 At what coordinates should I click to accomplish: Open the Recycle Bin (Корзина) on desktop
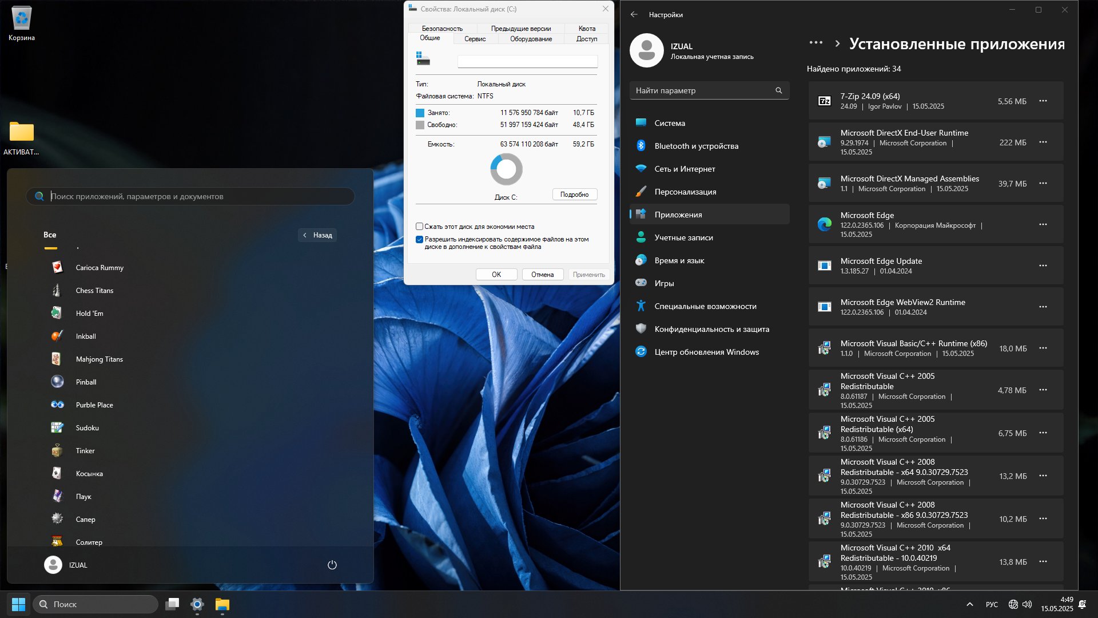coord(21,24)
